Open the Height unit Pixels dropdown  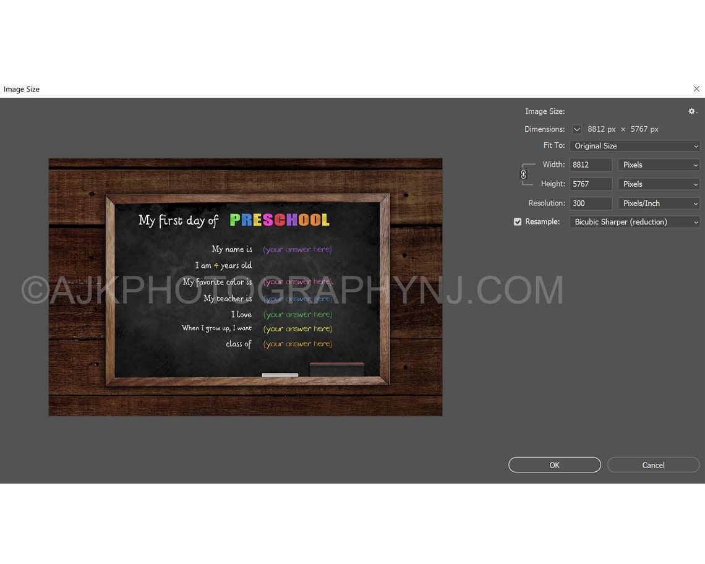coord(659,184)
